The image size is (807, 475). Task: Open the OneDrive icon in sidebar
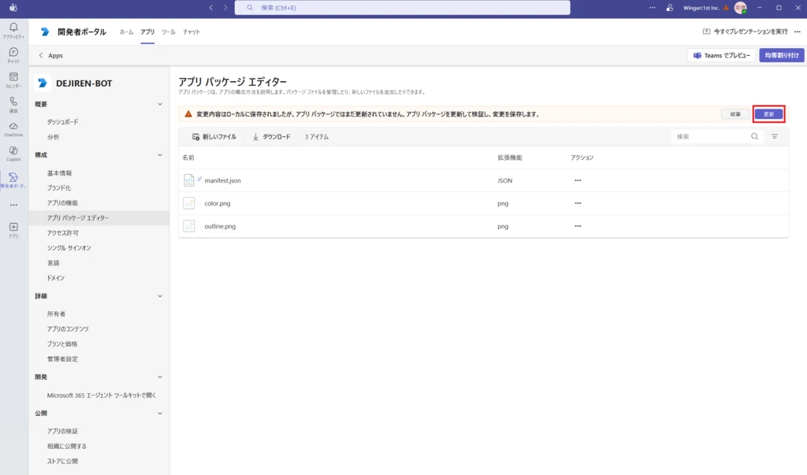(x=13, y=128)
